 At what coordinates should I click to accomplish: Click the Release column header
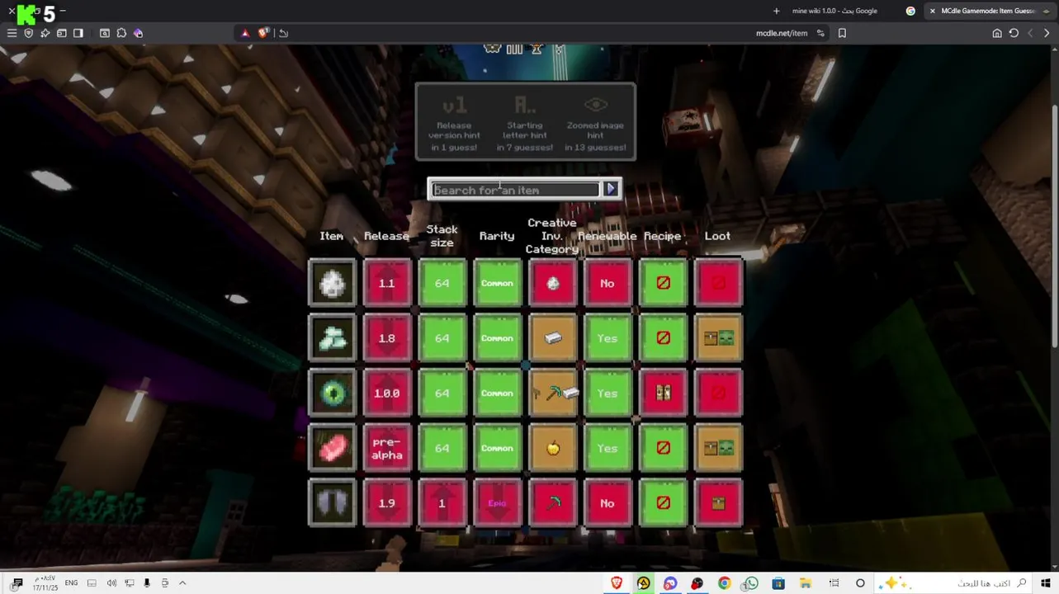point(386,236)
